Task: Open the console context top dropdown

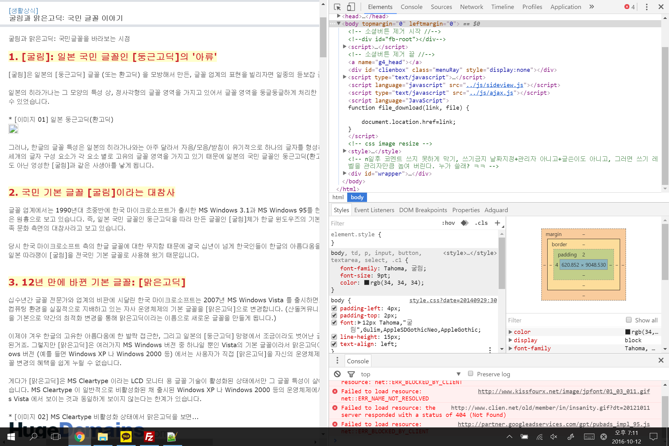Action: [x=411, y=374]
